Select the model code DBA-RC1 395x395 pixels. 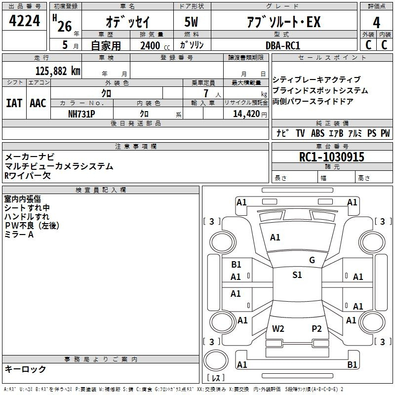click(282, 45)
